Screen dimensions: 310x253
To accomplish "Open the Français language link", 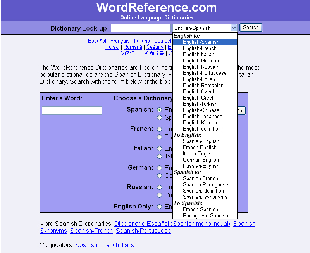I will click(x=120, y=41).
